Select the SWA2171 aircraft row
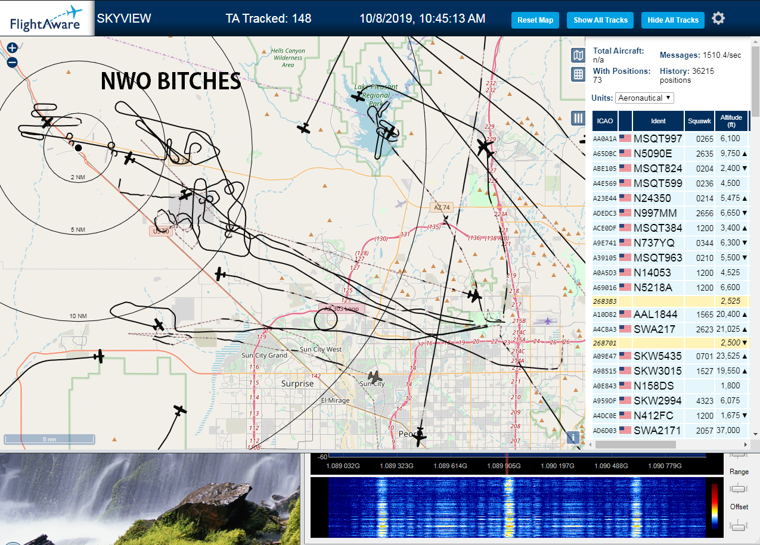Image resolution: width=760 pixels, height=545 pixels. click(670, 430)
